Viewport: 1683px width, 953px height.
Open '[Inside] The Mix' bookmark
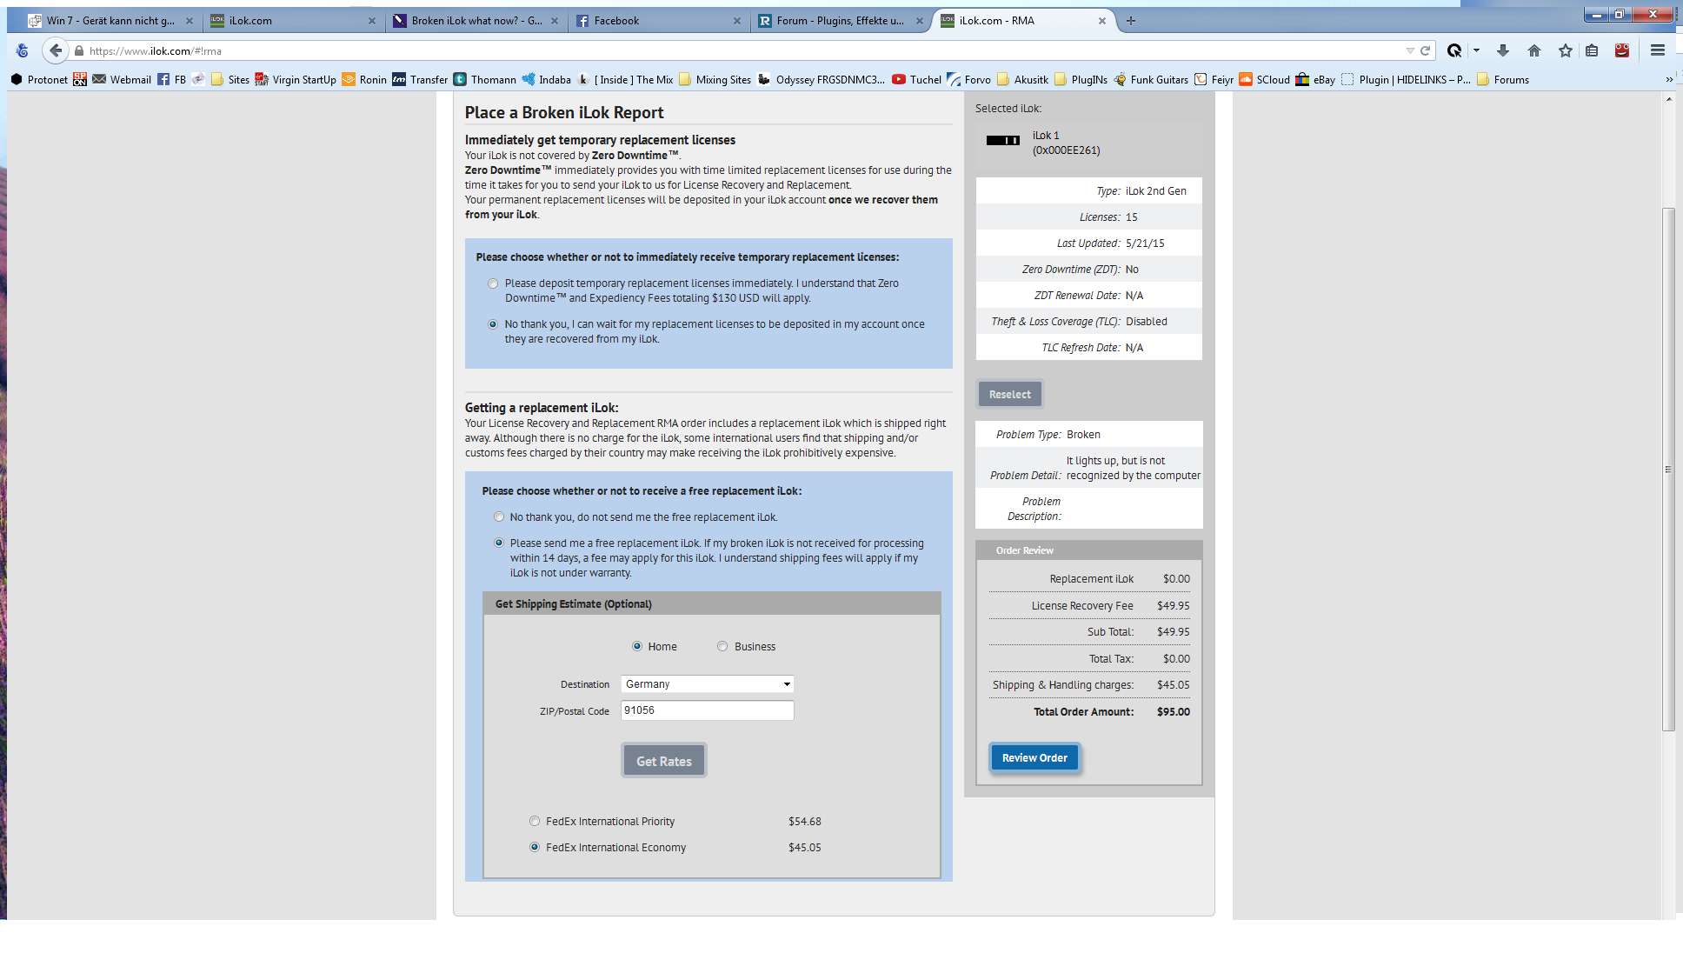click(x=625, y=79)
